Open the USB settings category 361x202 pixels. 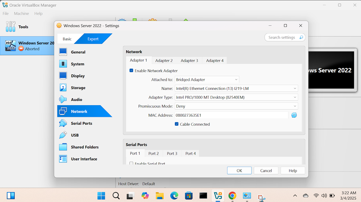click(x=84, y=135)
